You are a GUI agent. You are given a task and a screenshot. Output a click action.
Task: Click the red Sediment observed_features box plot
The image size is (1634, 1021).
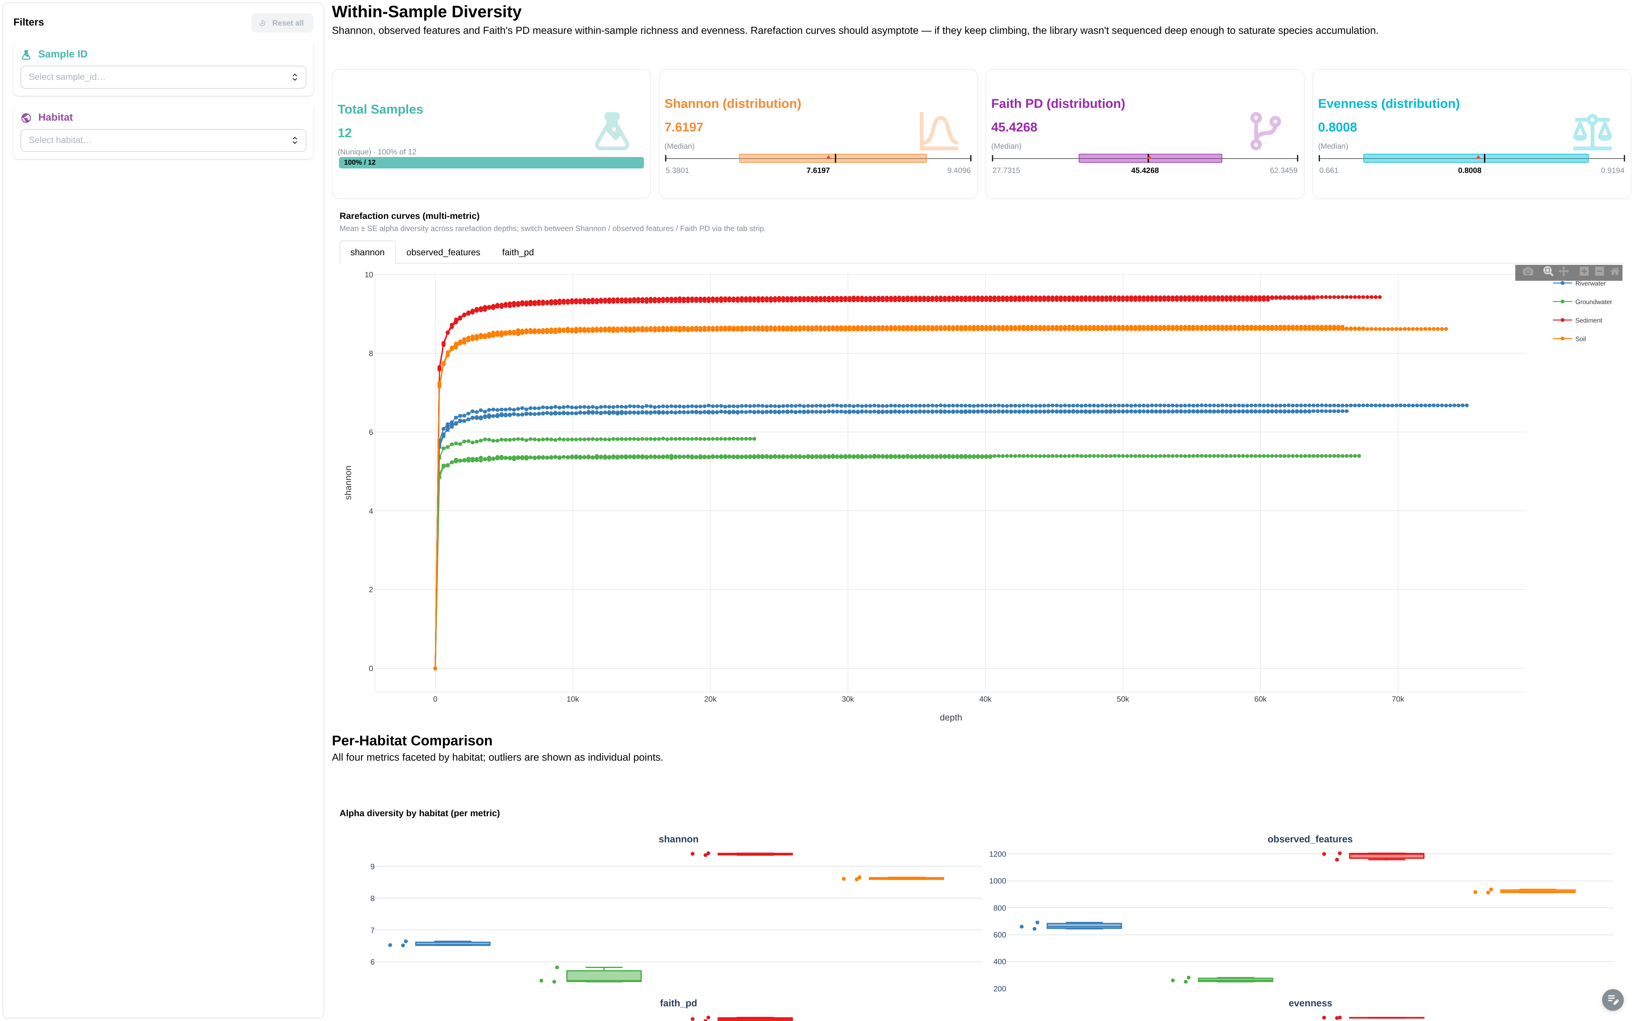click(1386, 856)
